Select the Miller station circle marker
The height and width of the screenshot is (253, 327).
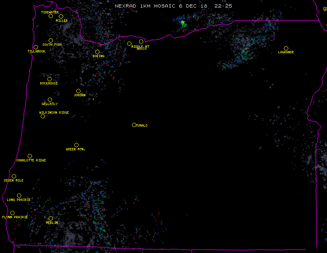(61, 16)
